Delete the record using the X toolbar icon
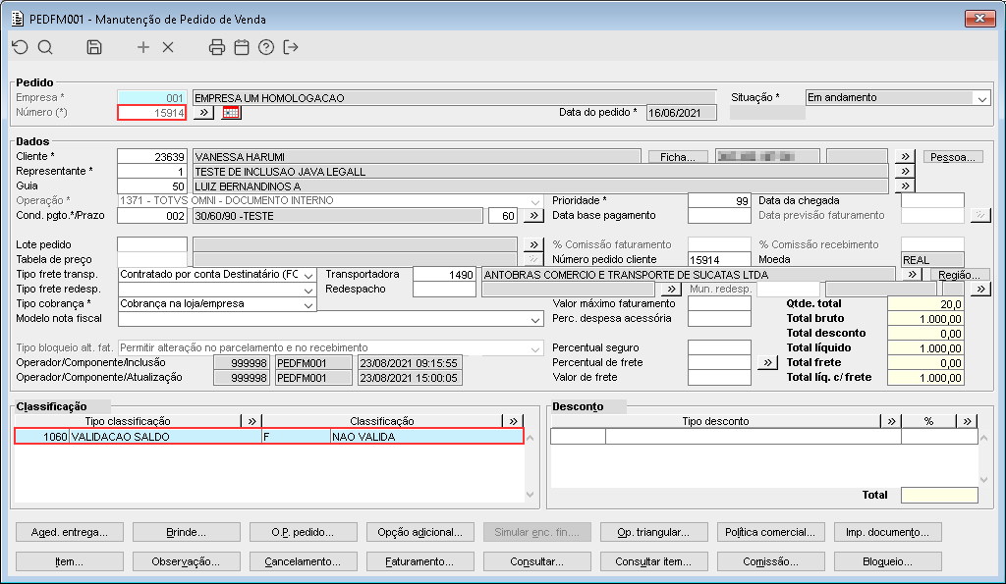The width and height of the screenshot is (1006, 584). (x=168, y=47)
